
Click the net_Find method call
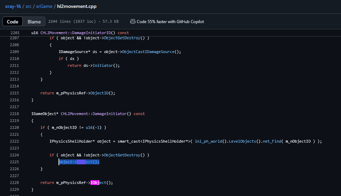271,141
